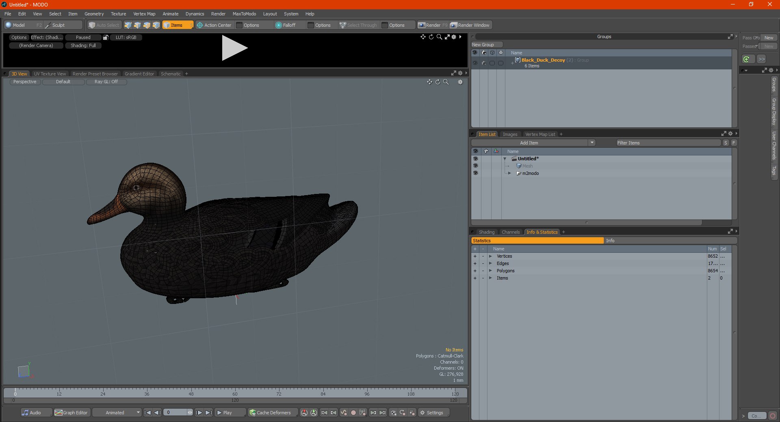Step forward one frame
This screenshot has height=422, width=780.
199,413
